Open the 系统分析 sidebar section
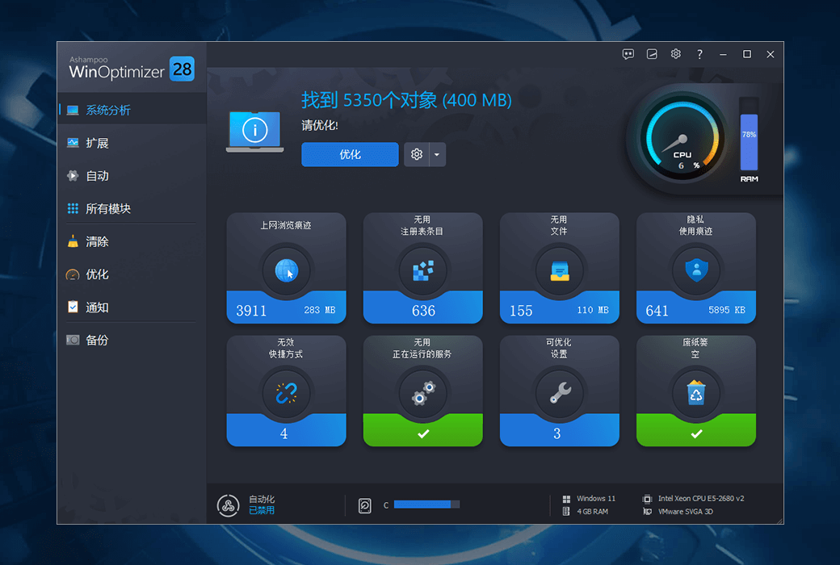 132,110
